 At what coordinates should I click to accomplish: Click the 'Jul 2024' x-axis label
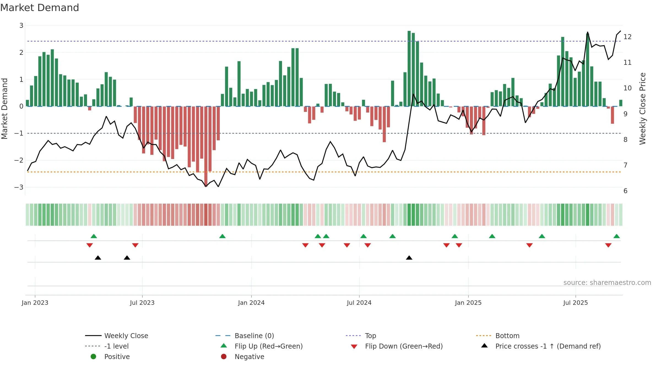point(359,303)
